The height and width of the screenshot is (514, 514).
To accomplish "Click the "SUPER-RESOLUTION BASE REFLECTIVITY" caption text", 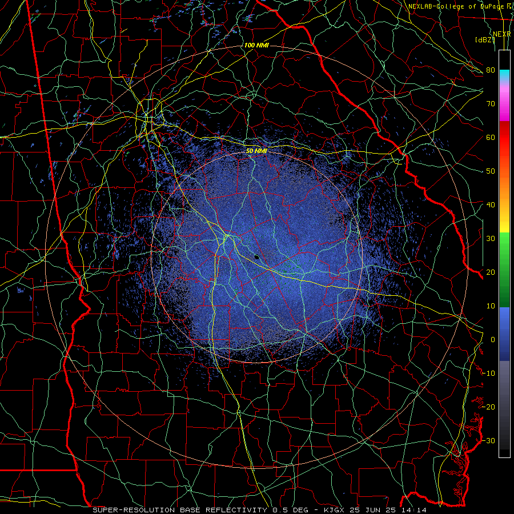I will (x=180, y=510).
